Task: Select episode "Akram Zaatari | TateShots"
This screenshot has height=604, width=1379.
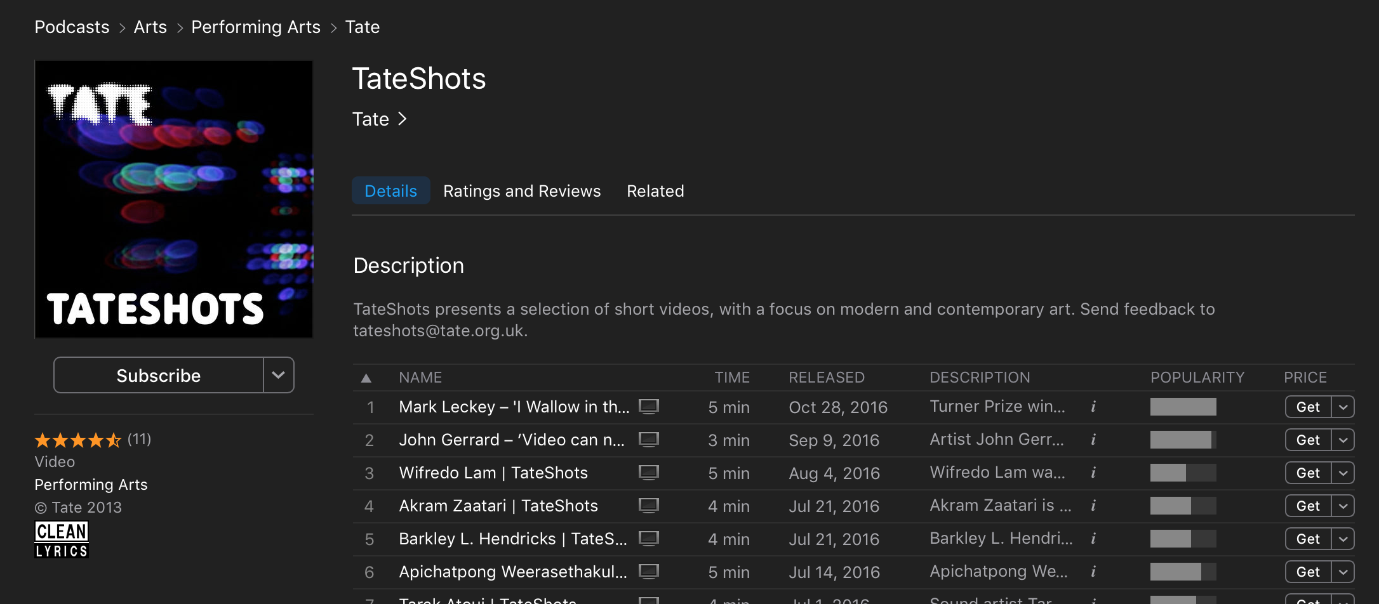Action: [498, 506]
